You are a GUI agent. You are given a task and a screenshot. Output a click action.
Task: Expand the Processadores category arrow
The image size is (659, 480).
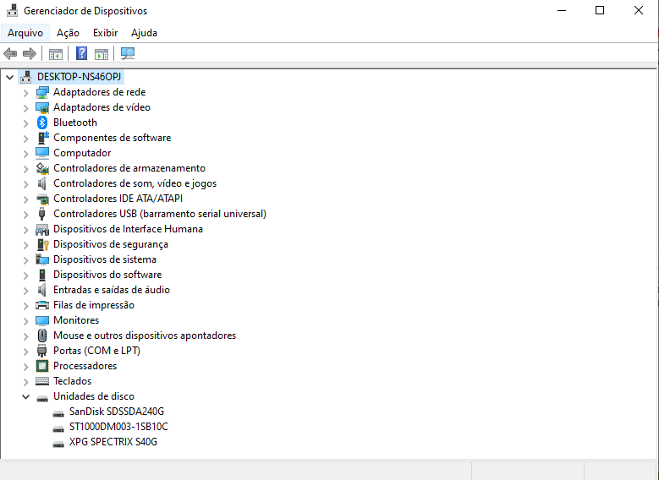[25, 366]
